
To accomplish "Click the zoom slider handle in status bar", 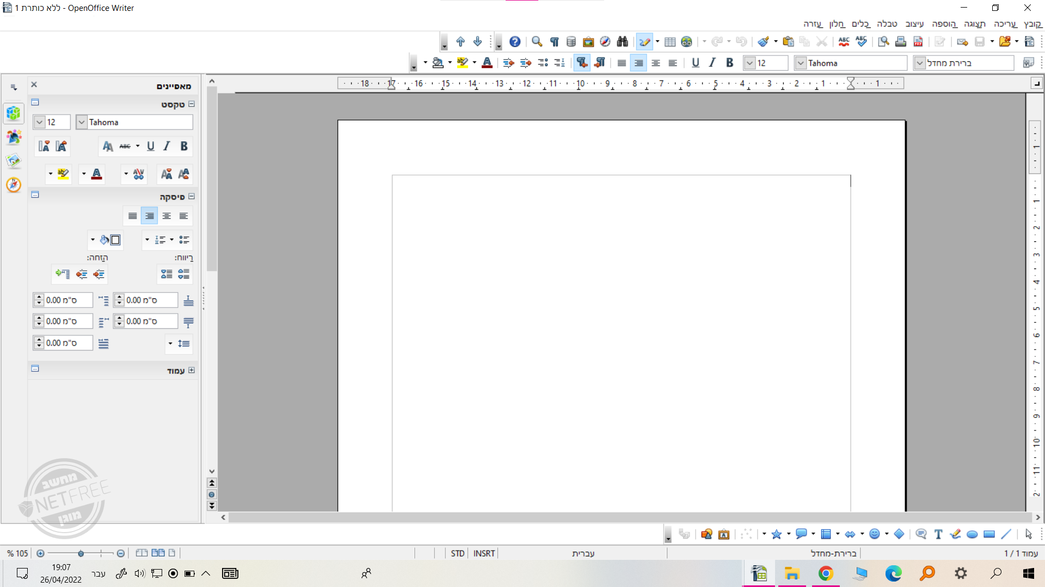I will point(81,553).
